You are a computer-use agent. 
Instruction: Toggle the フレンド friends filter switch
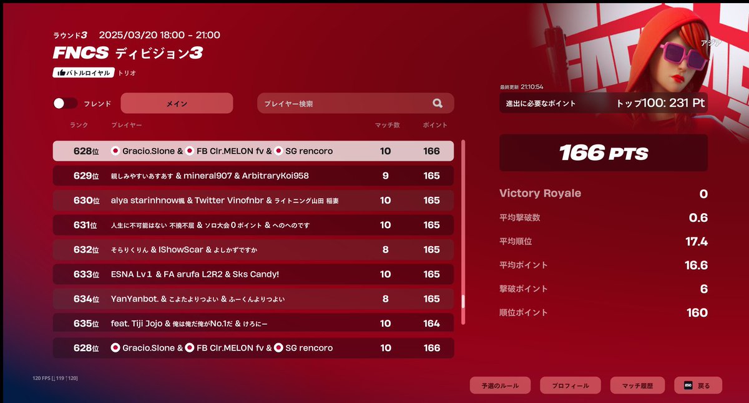coord(65,104)
